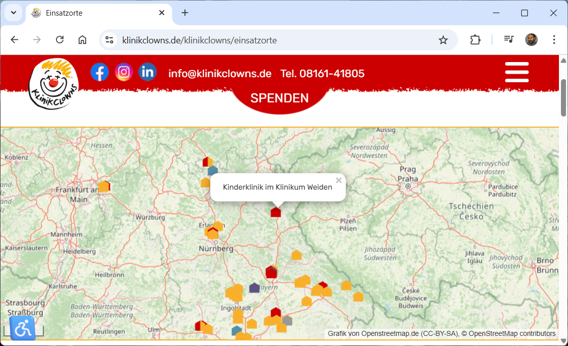Click the address bar URL field

pyautogui.click(x=277, y=40)
